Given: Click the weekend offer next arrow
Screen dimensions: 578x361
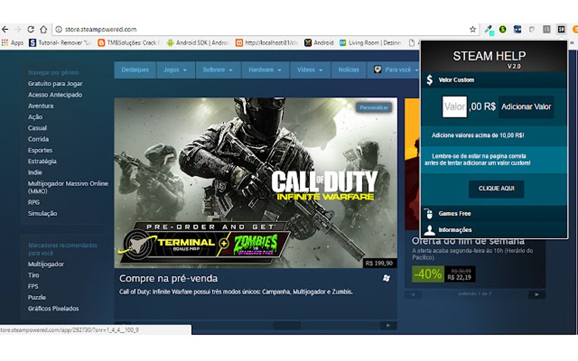Looking at the screenshot, I should point(537,294).
